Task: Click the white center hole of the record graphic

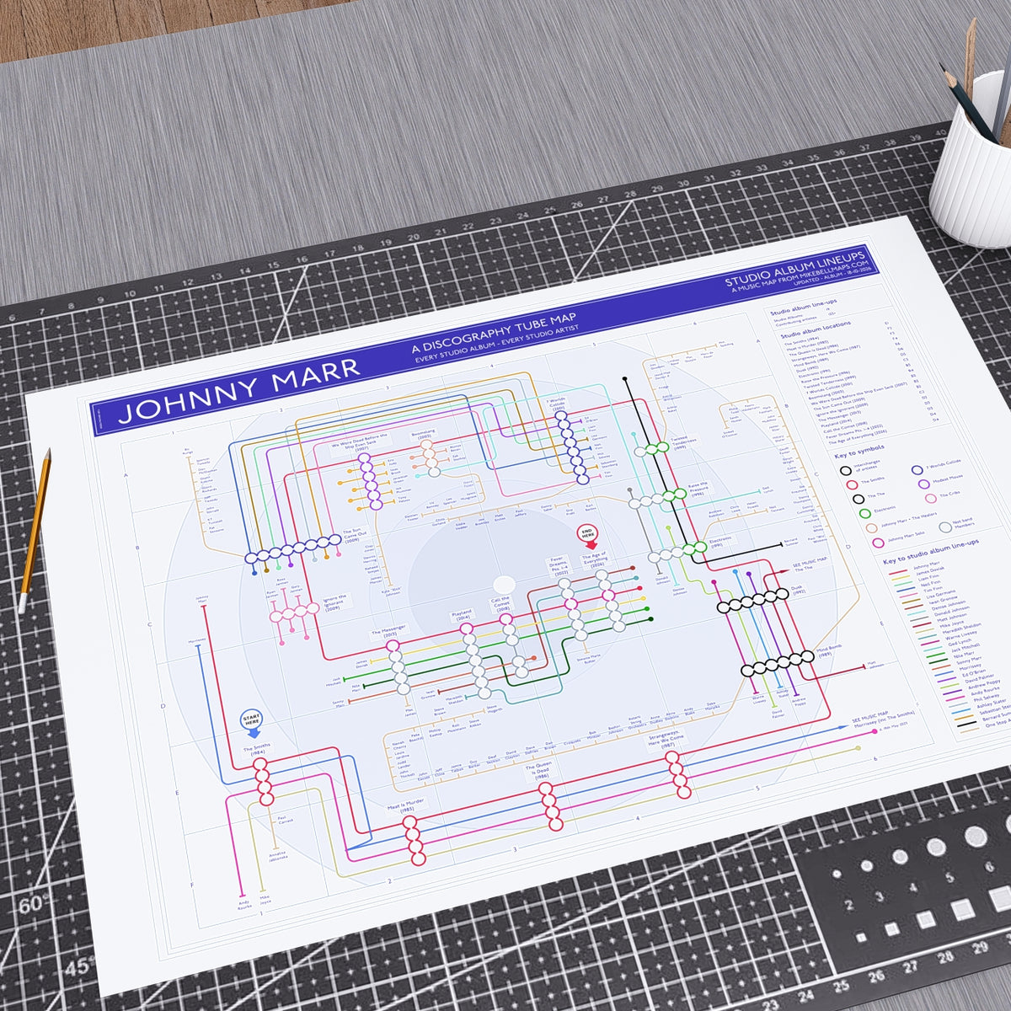Action: [504, 585]
